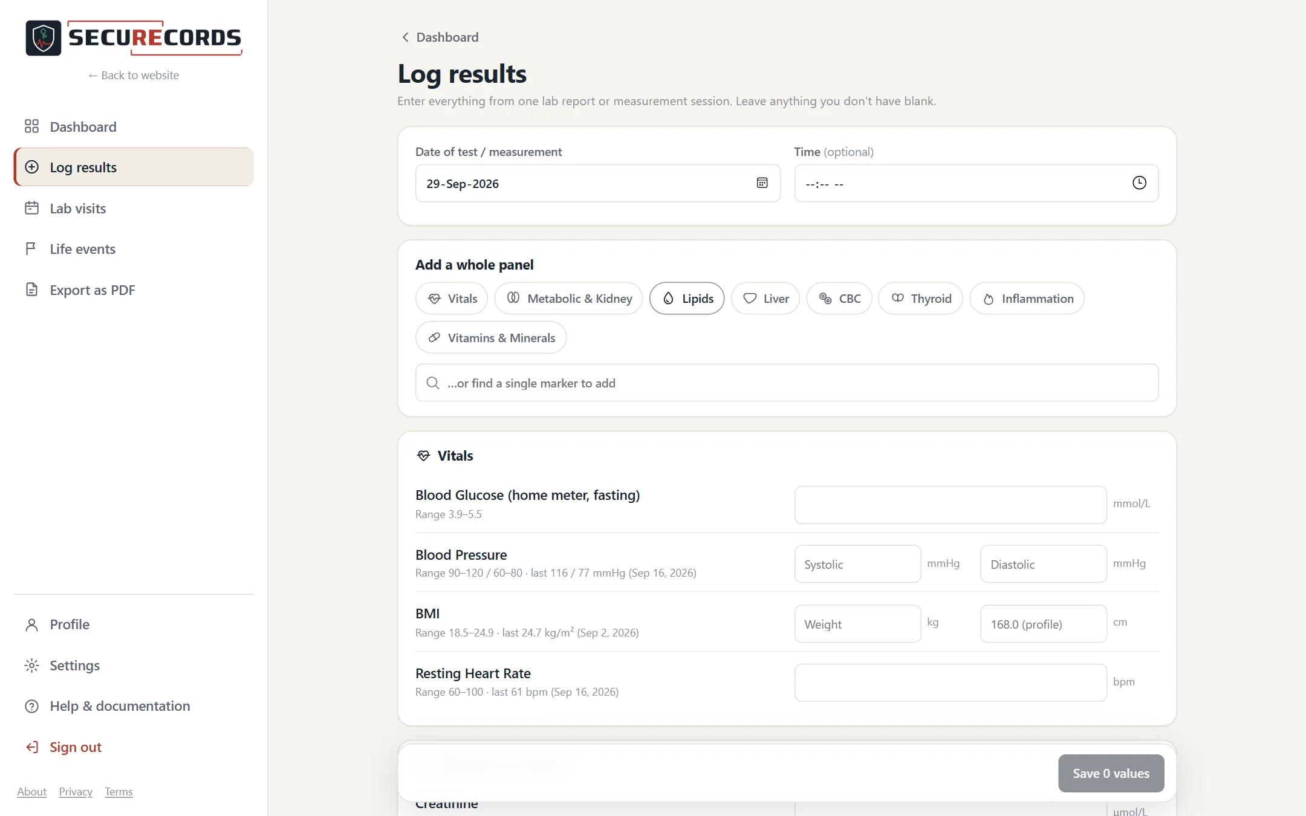Add the Vitals panel
Image resolution: width=1306 pixels, height=816 pixels.
click(x=452, y=298)
